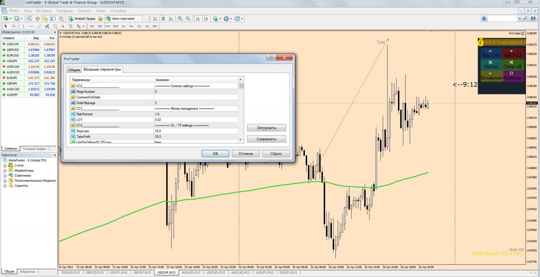This screenshot has width=540, height=277.
Task: Select the arrow cursor tool
Action: pyautogui.click(x=6, y=26)
